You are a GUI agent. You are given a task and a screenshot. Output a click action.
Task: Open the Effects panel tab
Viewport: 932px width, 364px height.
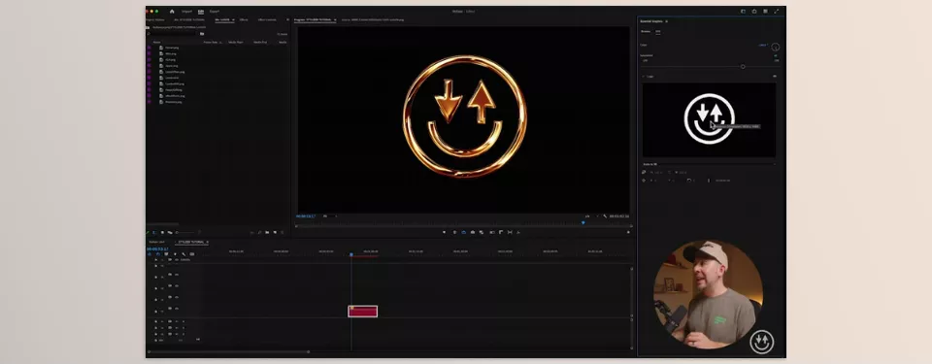(x=244, y=19)
